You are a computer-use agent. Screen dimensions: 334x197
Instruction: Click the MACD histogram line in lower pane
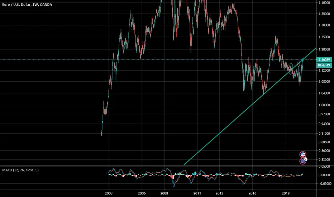tap(205, 175)
